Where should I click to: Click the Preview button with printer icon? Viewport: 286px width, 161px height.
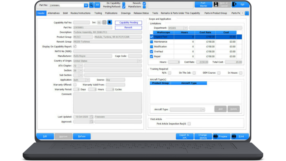(220, 137)
